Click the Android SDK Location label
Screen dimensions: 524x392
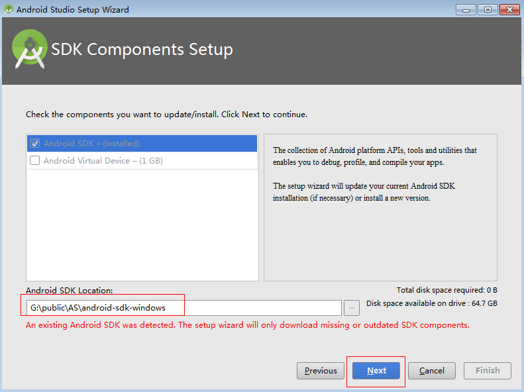(70, 291)
